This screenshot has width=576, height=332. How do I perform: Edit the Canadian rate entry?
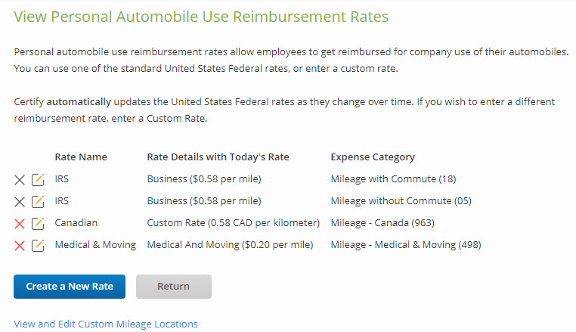38,224
